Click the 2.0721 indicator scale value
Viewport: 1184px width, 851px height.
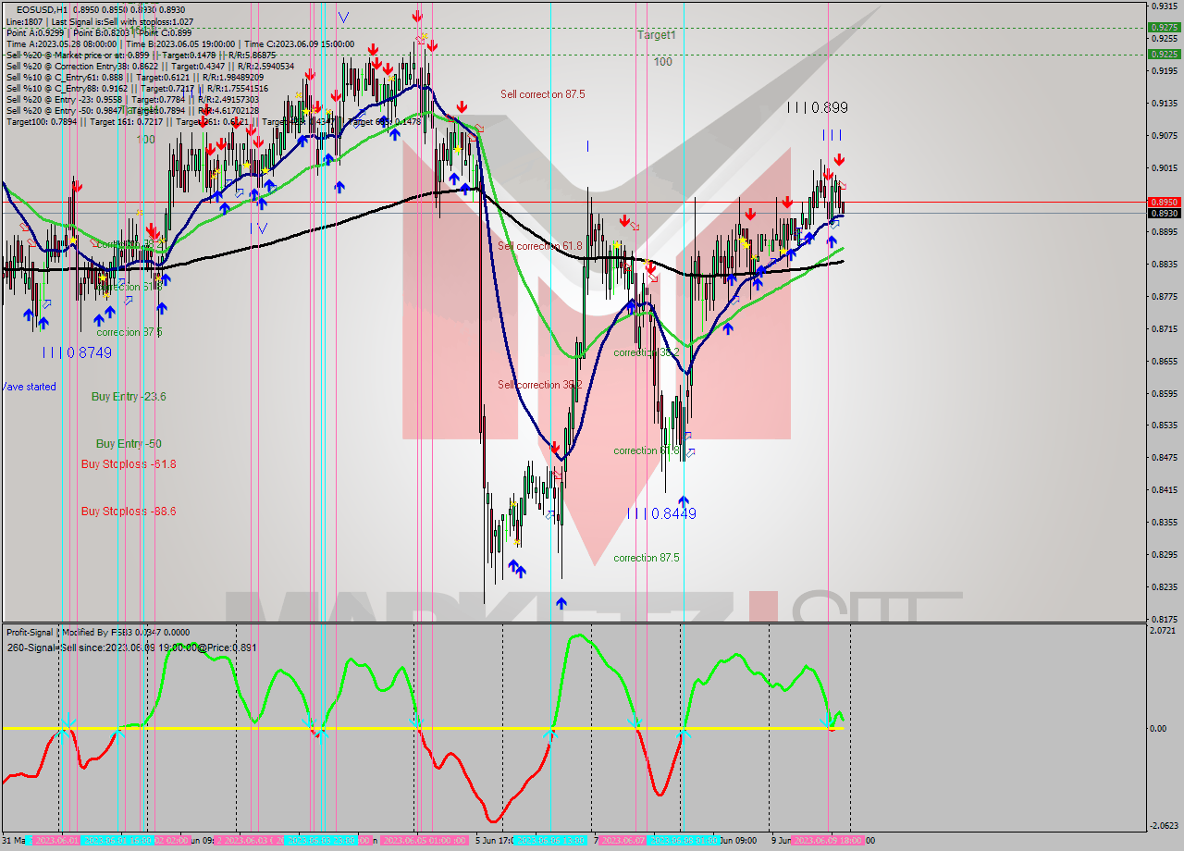click(x=1163, y=630)
